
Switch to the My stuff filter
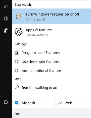click(x=33, y=103)
